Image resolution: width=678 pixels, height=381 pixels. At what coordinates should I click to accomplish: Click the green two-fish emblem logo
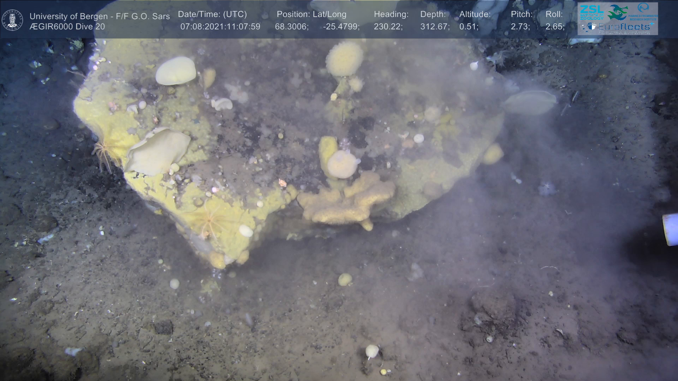point(618,13)
